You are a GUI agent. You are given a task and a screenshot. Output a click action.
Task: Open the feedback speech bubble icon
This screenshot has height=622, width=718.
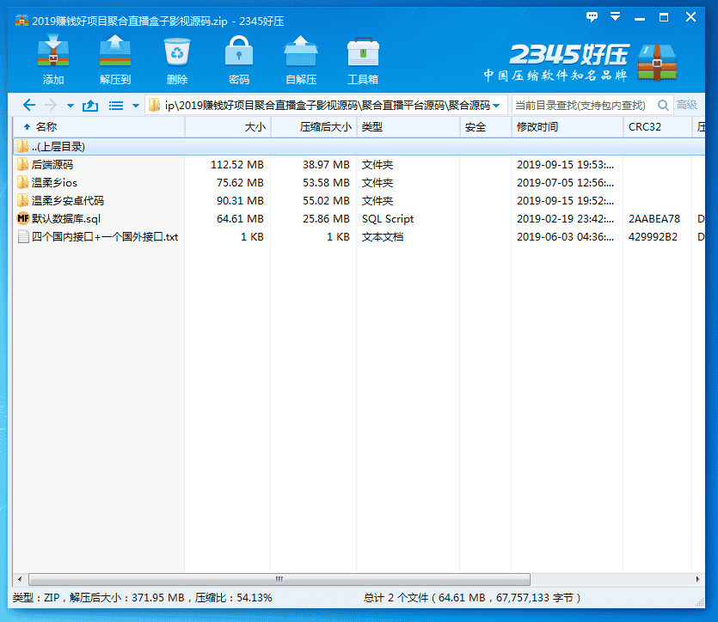click(592, 17)
